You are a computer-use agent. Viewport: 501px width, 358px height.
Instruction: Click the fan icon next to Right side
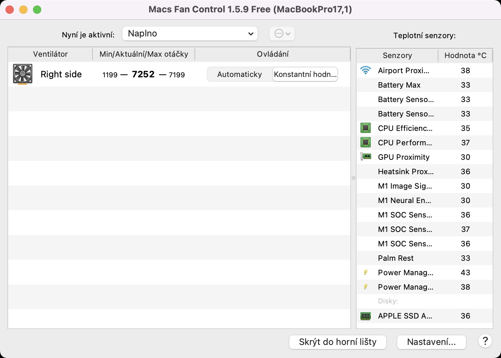point(23,74)
